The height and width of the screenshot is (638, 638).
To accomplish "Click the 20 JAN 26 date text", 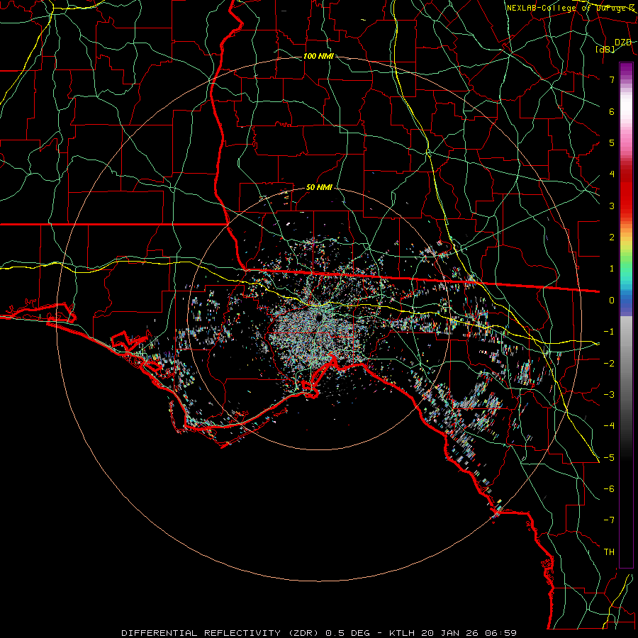I will pos(449,633).
